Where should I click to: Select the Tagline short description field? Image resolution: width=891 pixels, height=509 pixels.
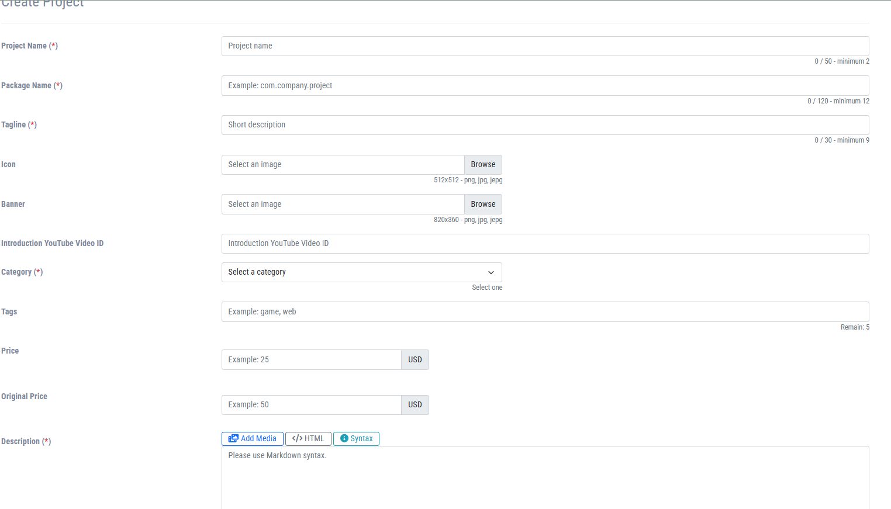click(x=545, y=125)
